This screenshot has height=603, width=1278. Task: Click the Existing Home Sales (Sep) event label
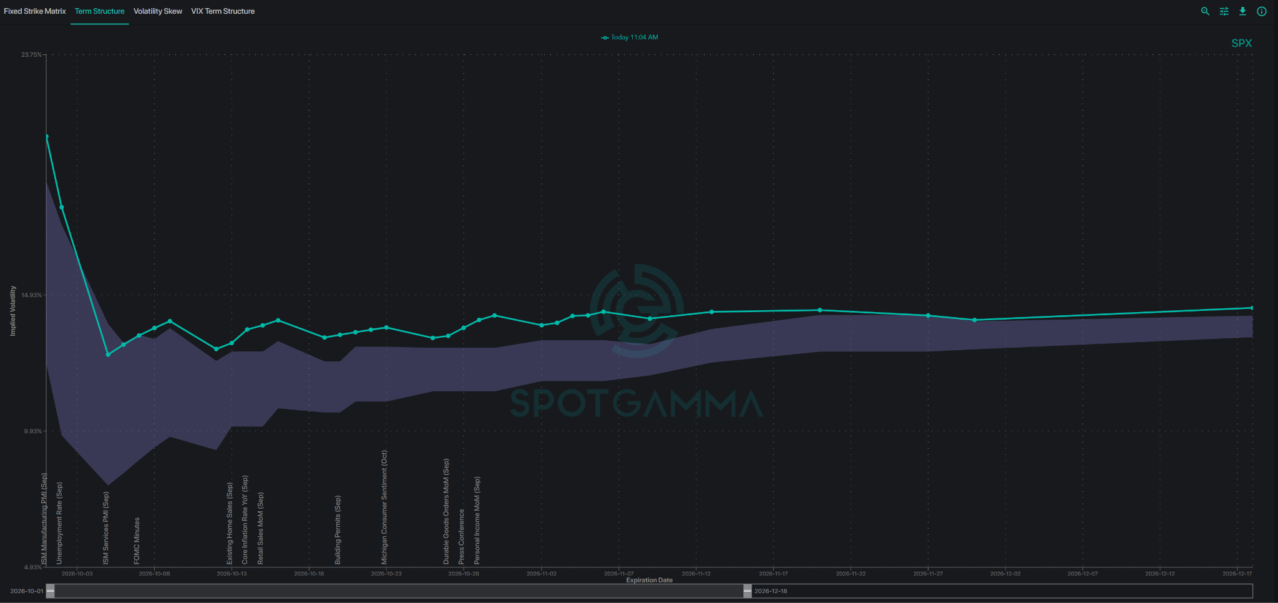pyautogui.click(x=230, y=523)
